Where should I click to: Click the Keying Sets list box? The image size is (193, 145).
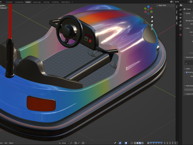189,62
